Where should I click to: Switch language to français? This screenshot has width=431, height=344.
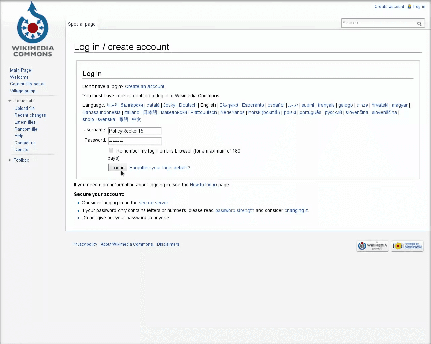coord(326,105)
